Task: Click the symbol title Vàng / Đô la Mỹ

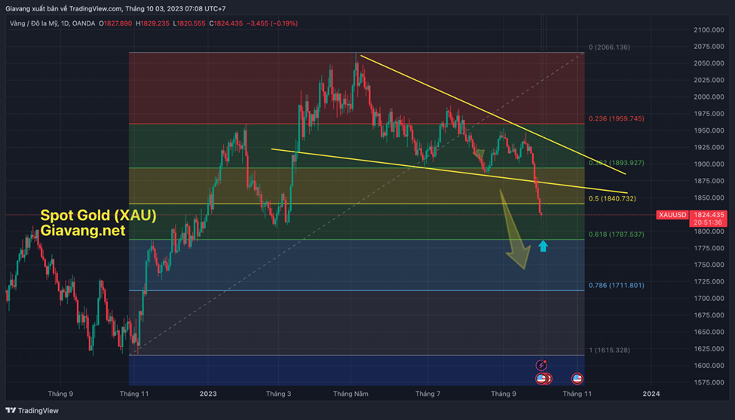Action: point(27,23)
